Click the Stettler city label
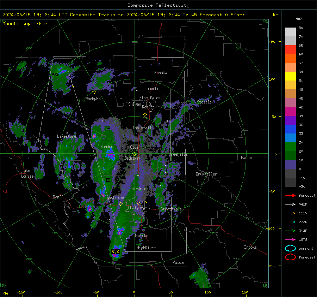Screen dimensions: 317x297 point(205,102)
